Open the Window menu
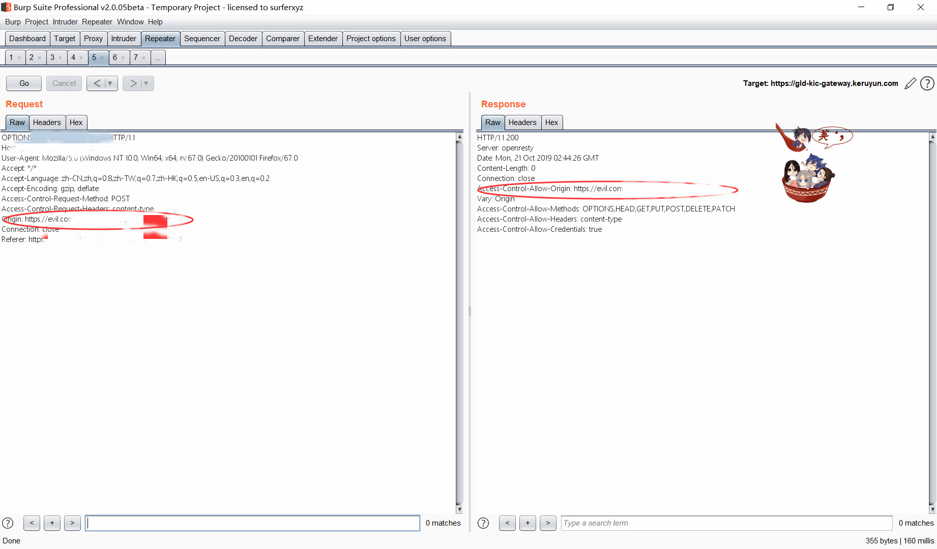This screenshot has width=937, height=549. (130, 22)
